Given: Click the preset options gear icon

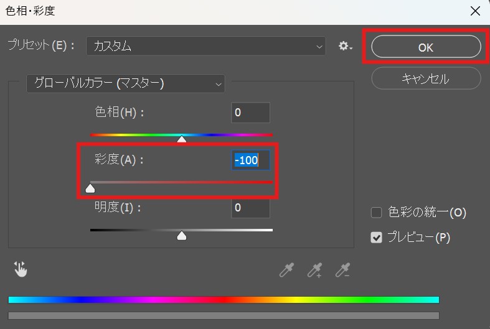Looking at the screenshot, I should point(345,46).
